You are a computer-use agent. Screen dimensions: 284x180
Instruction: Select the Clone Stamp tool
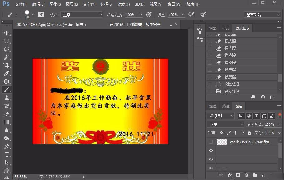[7, 98]
